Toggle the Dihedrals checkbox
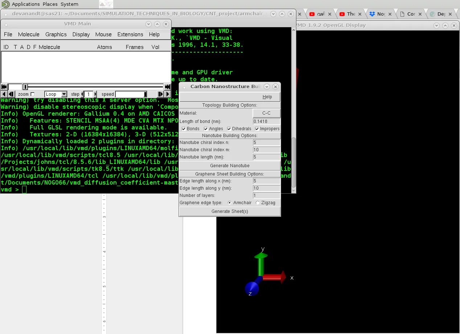This screenshot has width=460, height=334. 229,129
